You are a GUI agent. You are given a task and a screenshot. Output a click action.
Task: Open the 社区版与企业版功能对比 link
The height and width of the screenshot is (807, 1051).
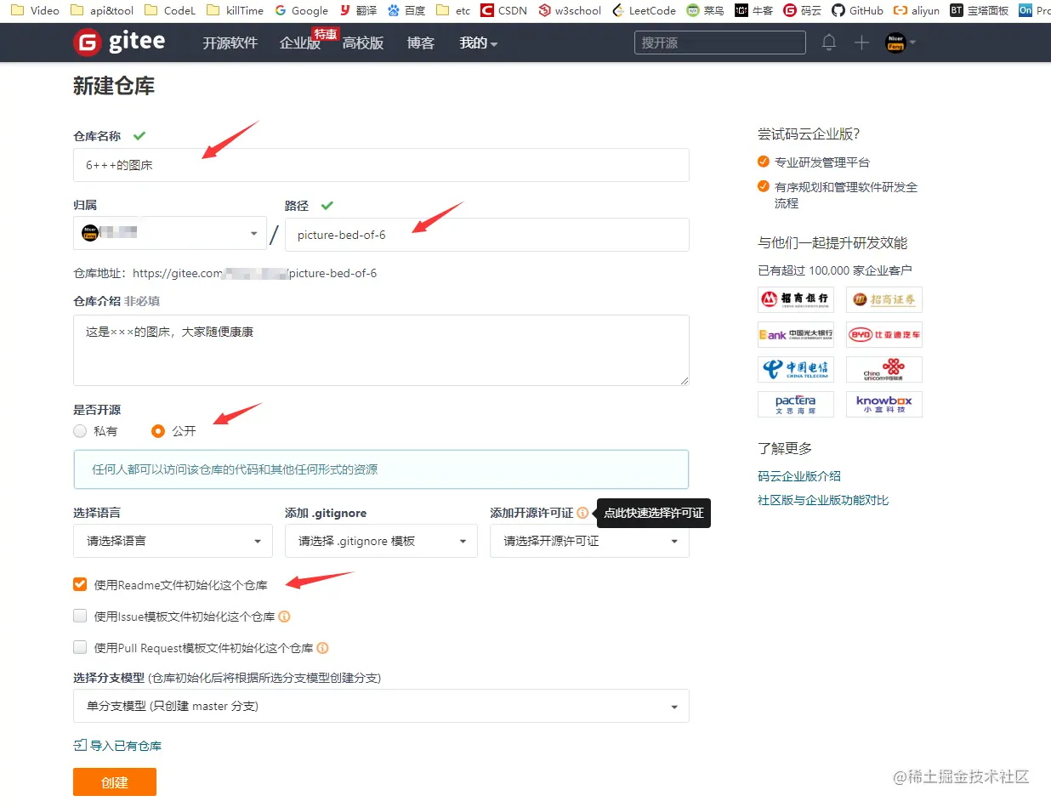(x=823, y=500)
